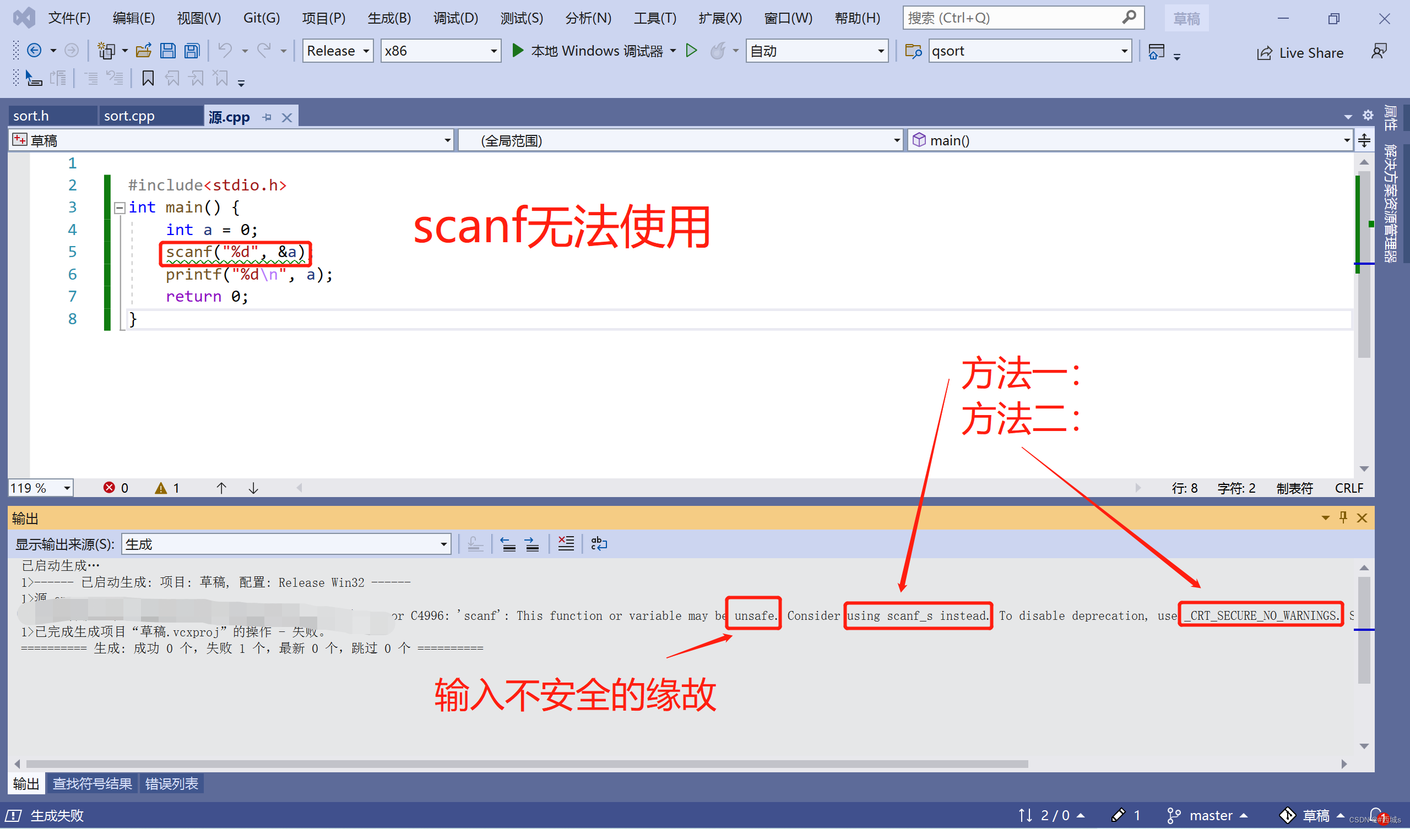Click the search box (Ctrl+Q)
Viewport: 1410px width, 829px height.
[1023, 18]
